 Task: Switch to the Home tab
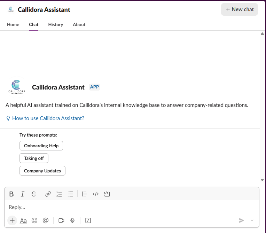(x=13, y=25)
